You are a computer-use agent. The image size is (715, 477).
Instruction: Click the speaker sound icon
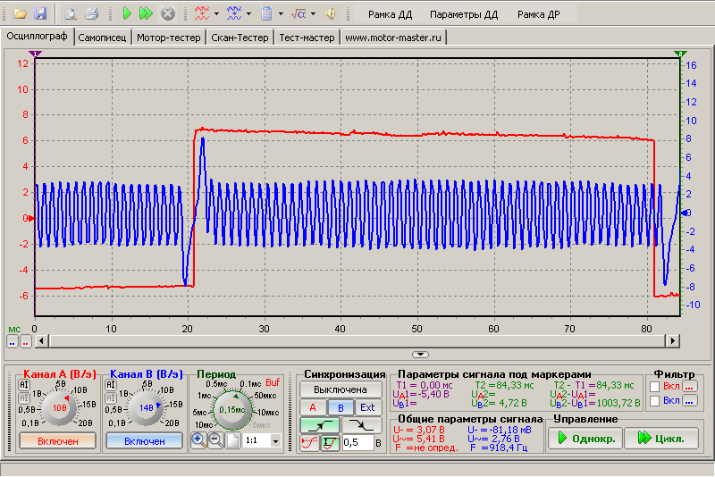click(330, 14)
